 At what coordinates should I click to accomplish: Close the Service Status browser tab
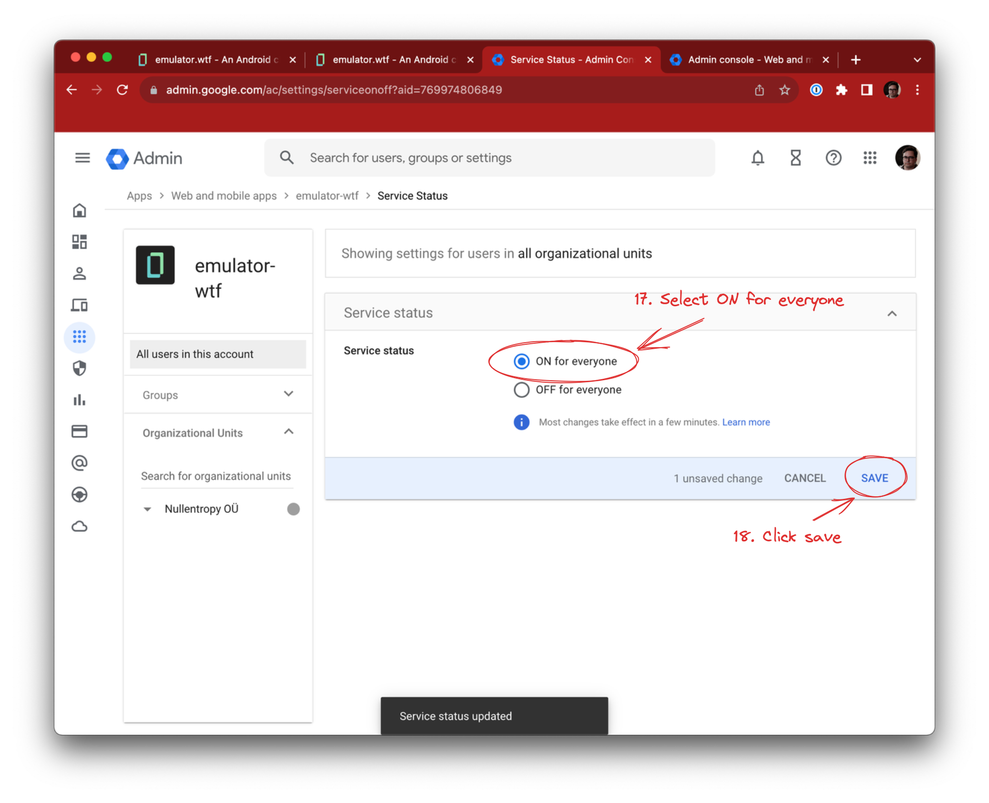[x=648, y=60]
